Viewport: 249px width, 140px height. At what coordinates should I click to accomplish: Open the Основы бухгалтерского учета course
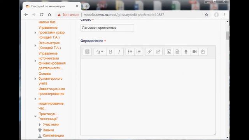click(x=51, y=79)
